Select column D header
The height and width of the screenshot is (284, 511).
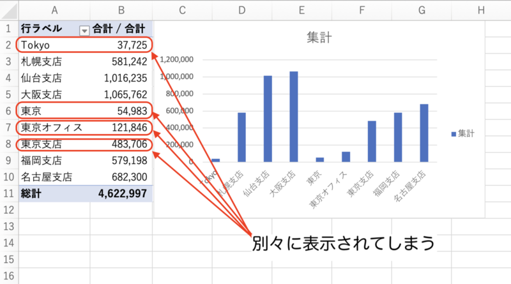[242, 10]
